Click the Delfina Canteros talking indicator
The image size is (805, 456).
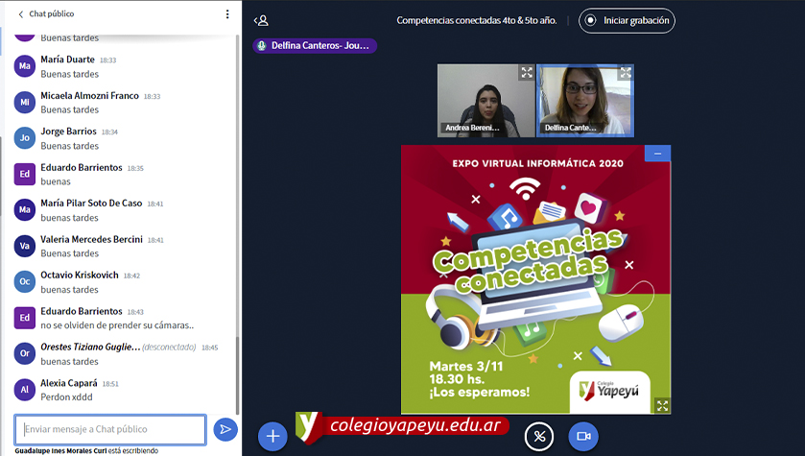(x=315, y=45)
